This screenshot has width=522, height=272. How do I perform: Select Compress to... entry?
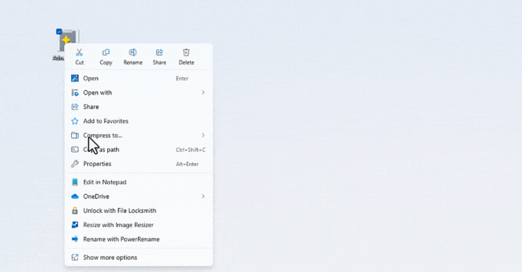(x=139, y=135)
